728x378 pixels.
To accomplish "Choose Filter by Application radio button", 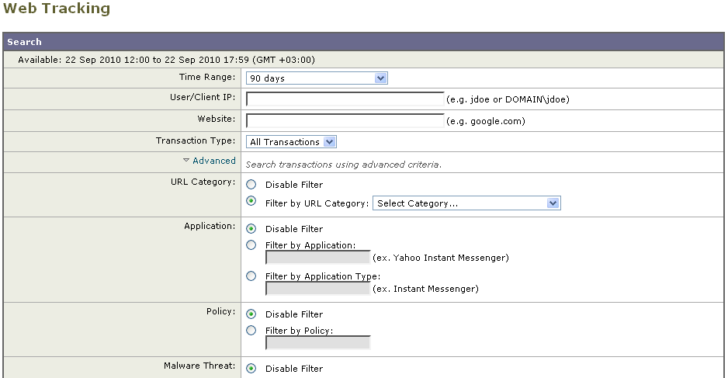I will coord(251,244).
